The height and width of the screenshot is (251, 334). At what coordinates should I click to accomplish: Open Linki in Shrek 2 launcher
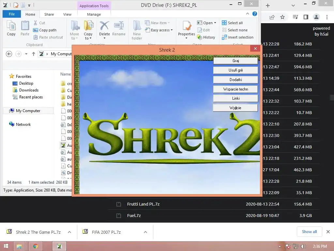[235, 98]
